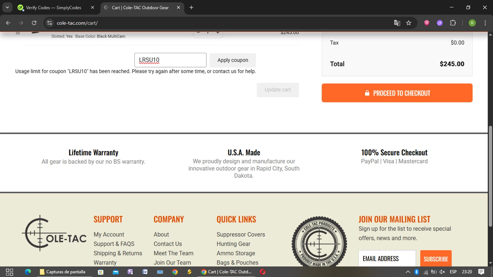
Task: Open Join Our Team link
Action: [172, 263]
